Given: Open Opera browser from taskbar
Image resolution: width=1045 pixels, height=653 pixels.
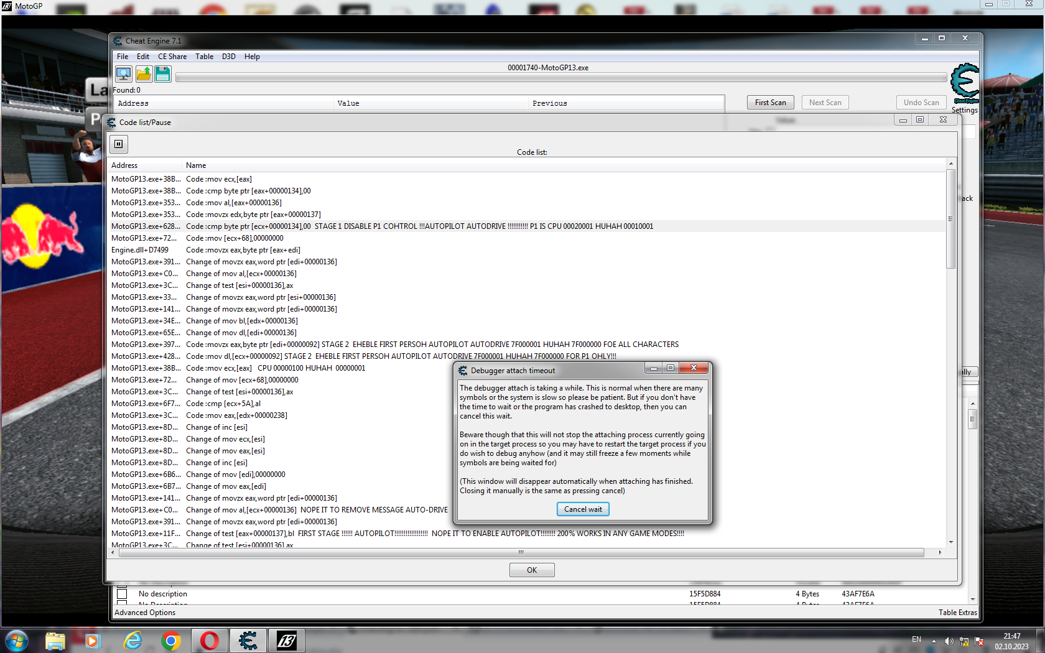Looking at the screenshot, I should point(210,641).
